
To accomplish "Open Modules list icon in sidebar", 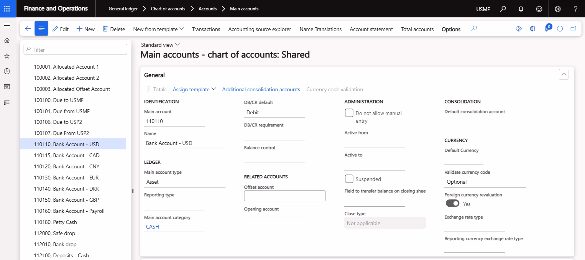I will 7,102.
